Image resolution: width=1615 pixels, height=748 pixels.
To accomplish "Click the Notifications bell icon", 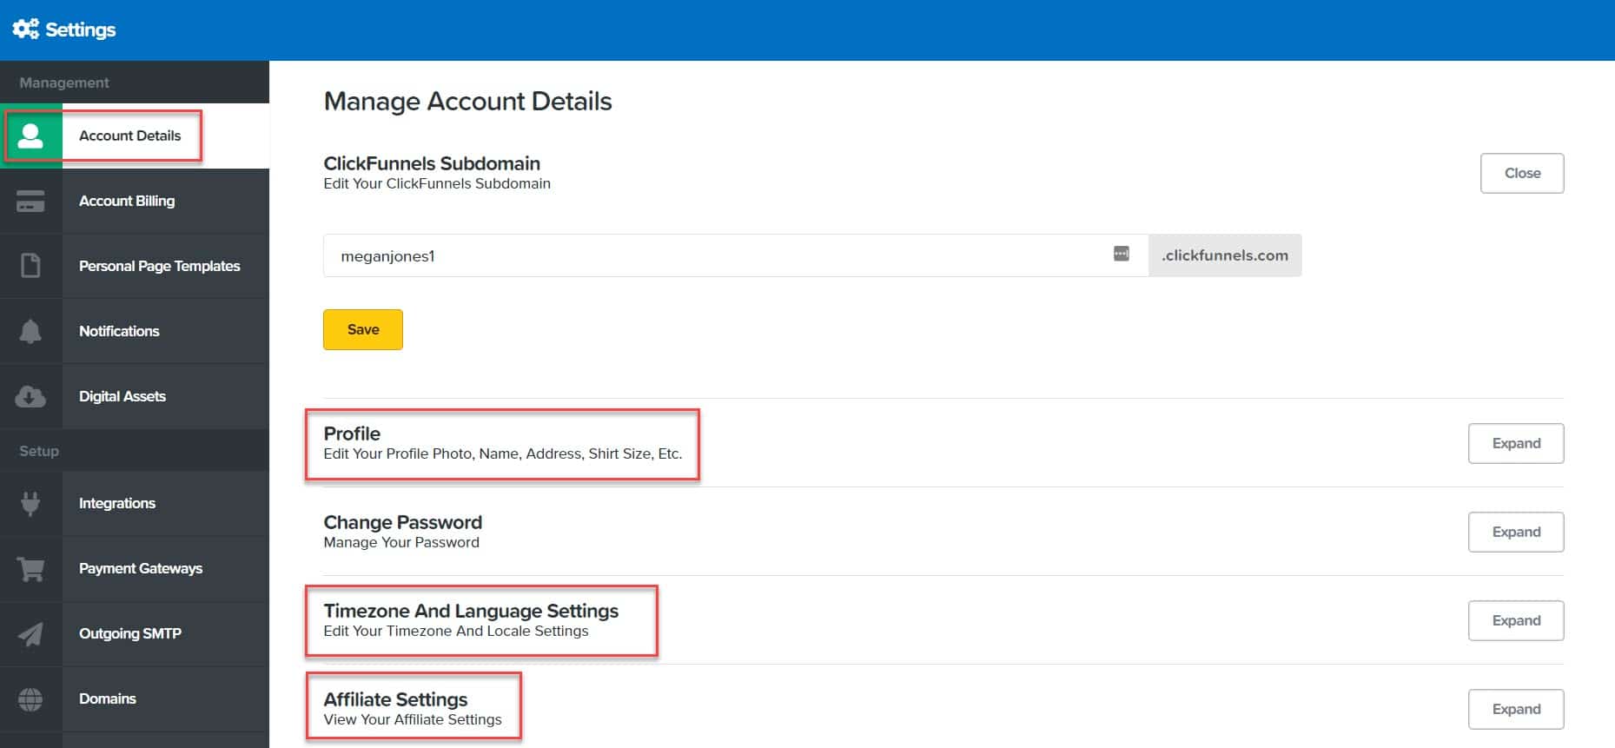I will tap(30, 331).
